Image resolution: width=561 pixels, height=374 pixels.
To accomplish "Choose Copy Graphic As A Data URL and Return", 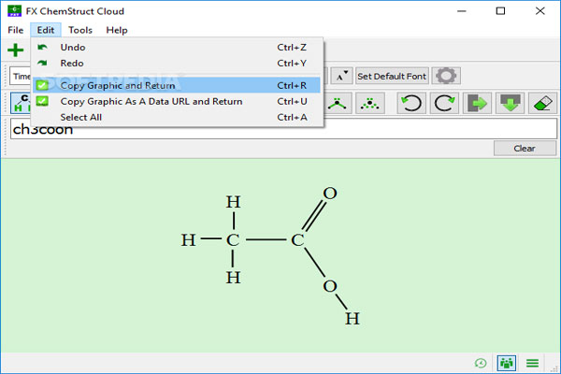I will tap(151, 101).
